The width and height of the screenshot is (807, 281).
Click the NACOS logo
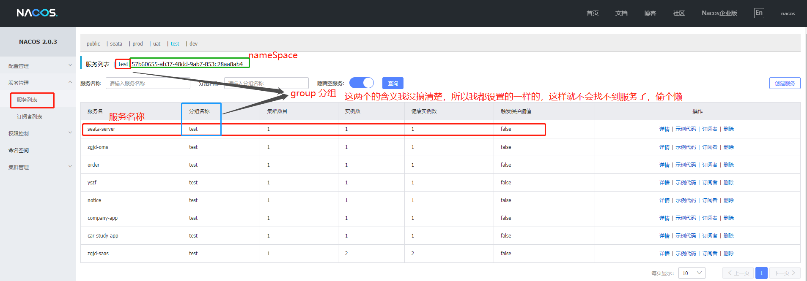[37, 13]
